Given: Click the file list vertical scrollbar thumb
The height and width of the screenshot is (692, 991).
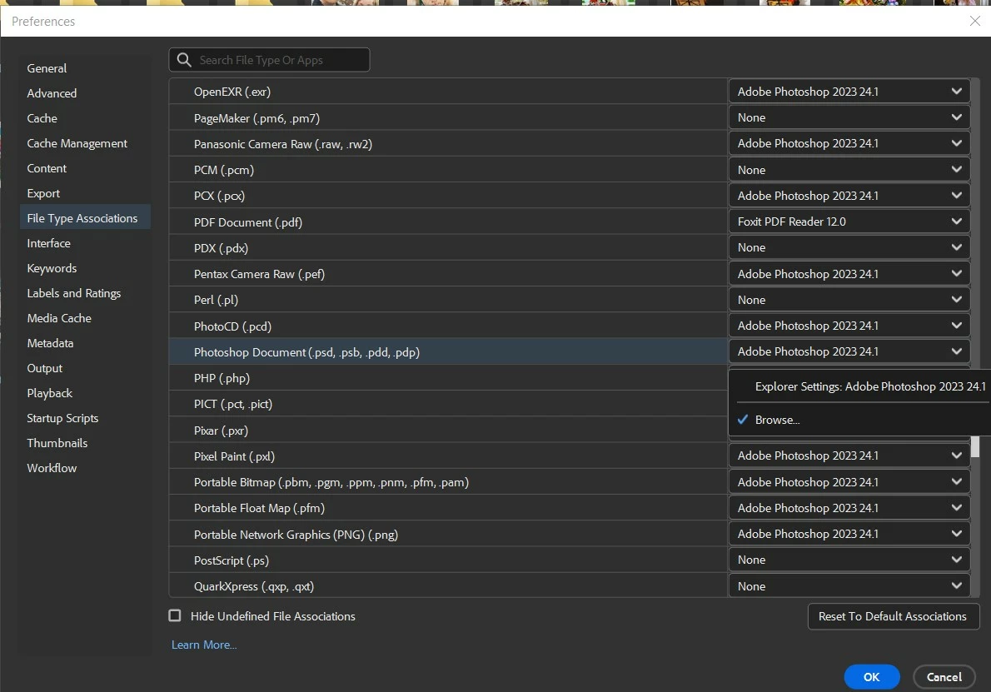Looking at the screenshot, I should click(x=975, y=446).
